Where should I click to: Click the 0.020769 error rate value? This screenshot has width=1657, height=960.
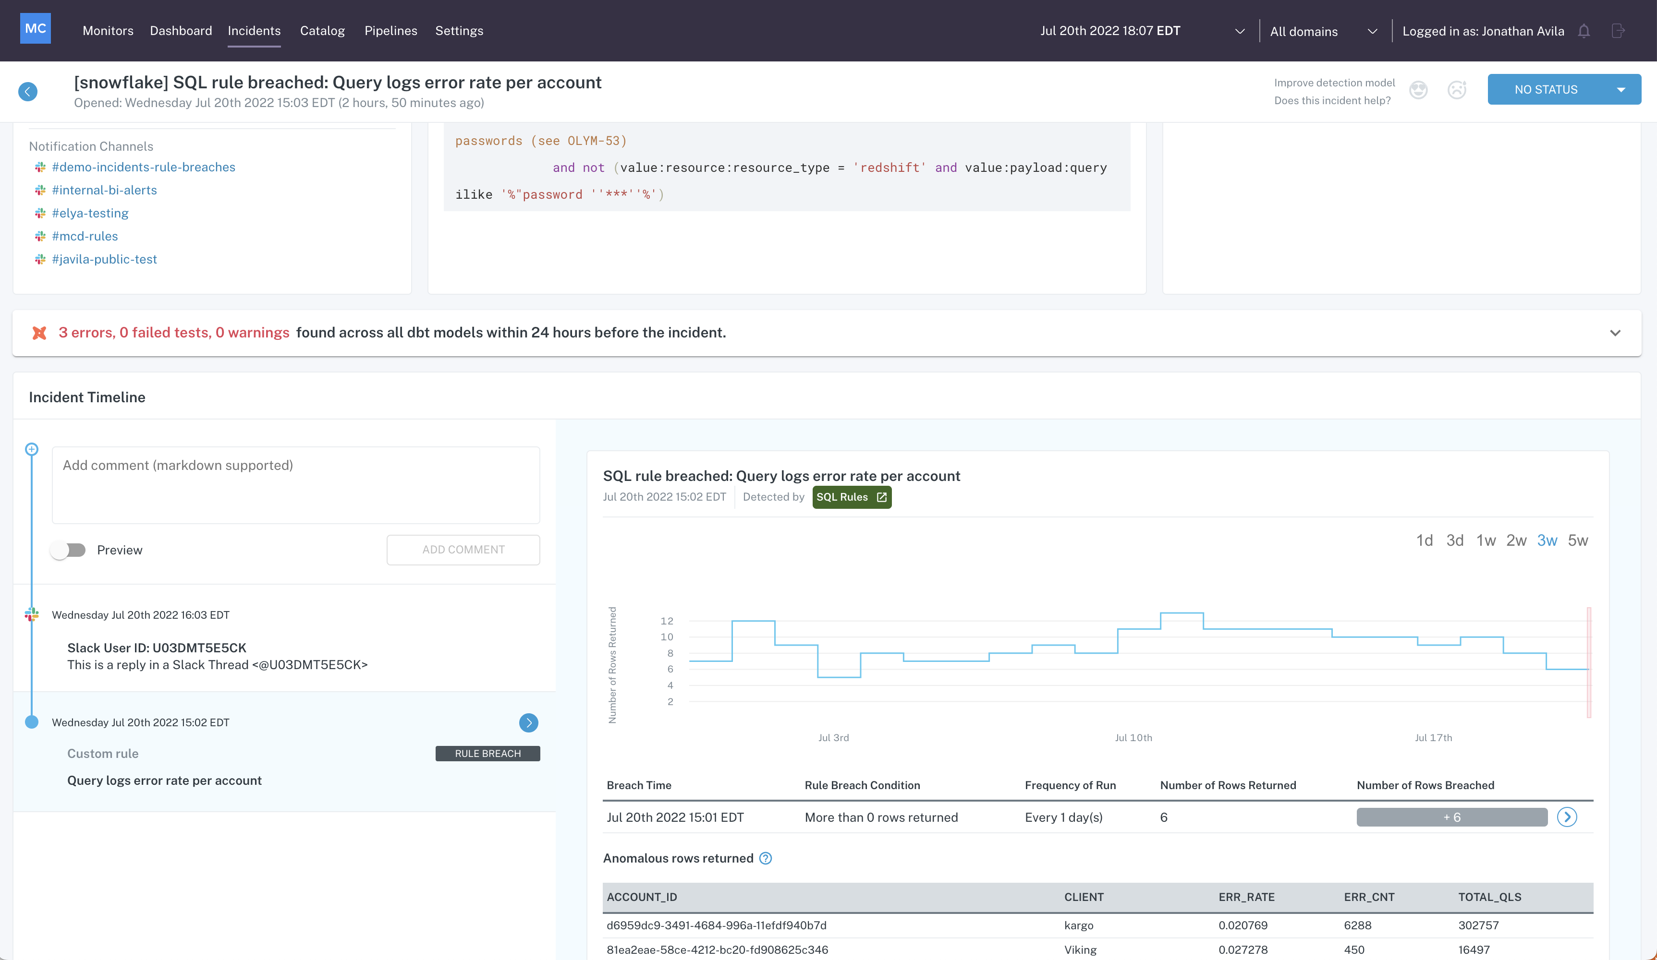1243,925
